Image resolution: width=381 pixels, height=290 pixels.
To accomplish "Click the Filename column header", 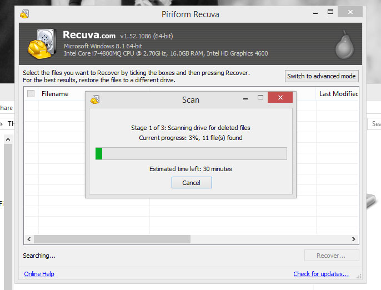I will 55,94.
